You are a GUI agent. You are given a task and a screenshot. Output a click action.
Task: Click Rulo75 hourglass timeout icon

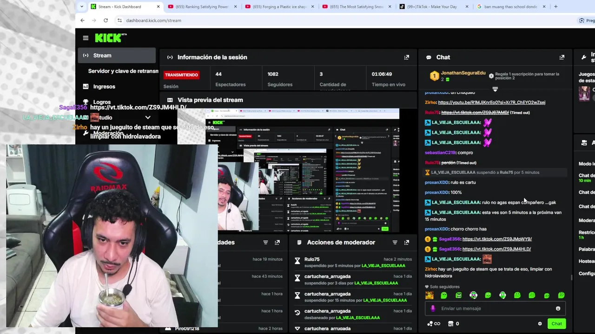coord(297,261)
